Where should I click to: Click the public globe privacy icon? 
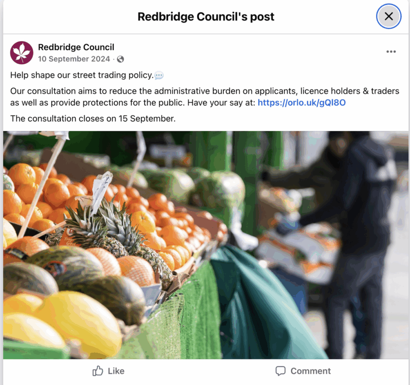pos(120,59)
